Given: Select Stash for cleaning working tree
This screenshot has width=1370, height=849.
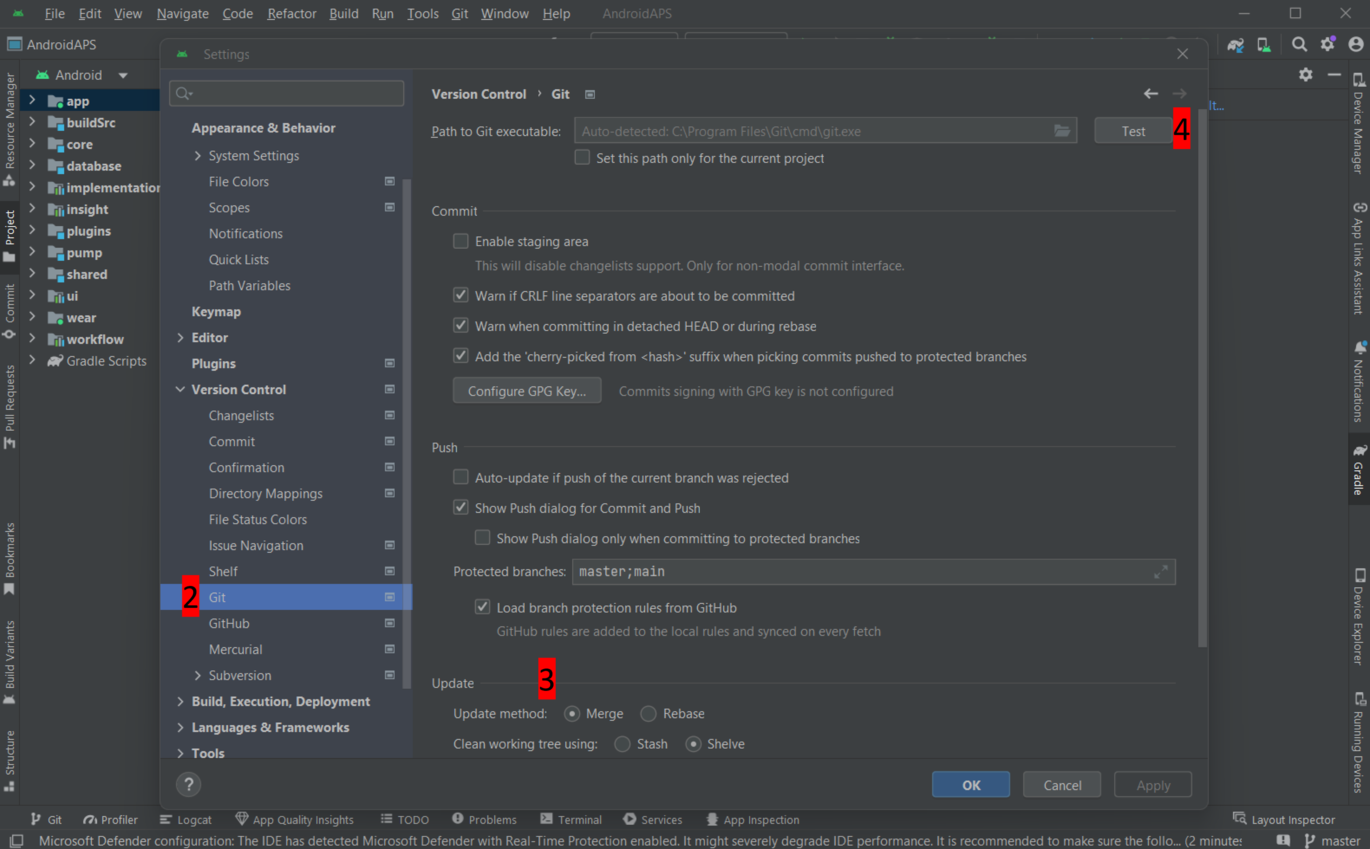Looking at the screenshot, I should tap(622, 744).
